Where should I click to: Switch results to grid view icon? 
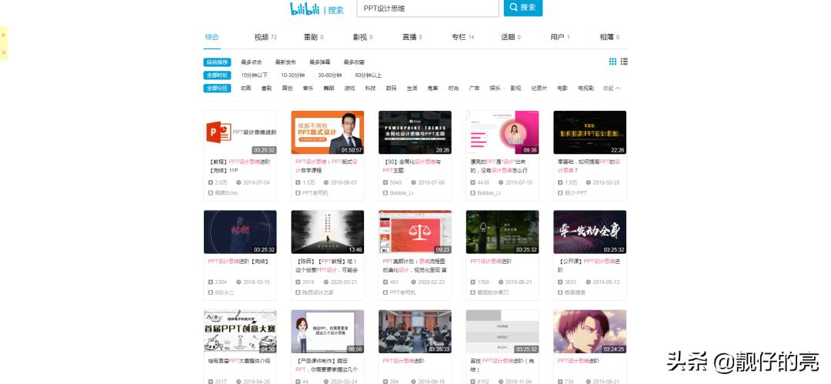[x=612, y=62]
